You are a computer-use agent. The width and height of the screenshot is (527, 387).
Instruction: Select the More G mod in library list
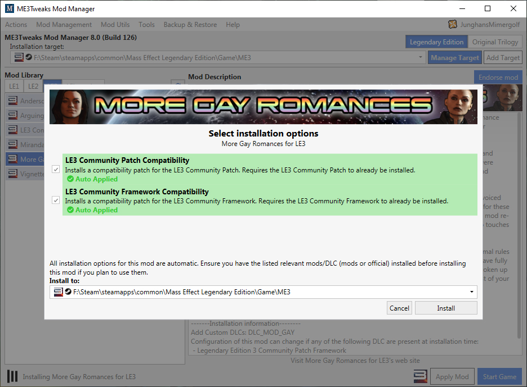click(x=25, y=159)
